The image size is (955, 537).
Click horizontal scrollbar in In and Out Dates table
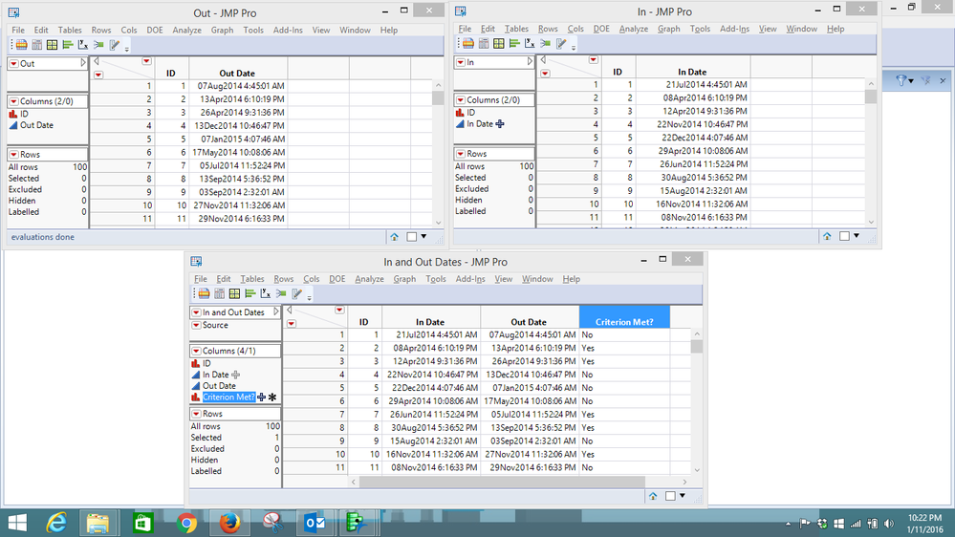tap(502, 482)
